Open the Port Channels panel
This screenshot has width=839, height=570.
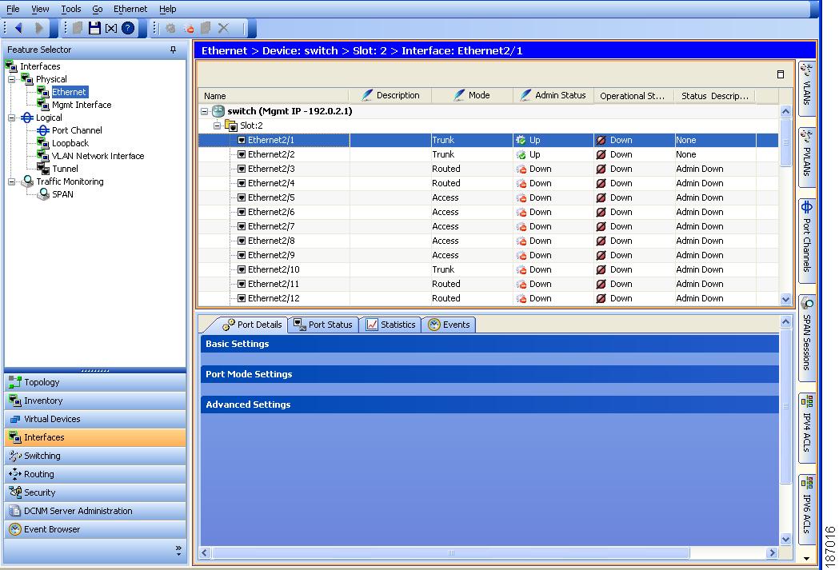[808, 232]
